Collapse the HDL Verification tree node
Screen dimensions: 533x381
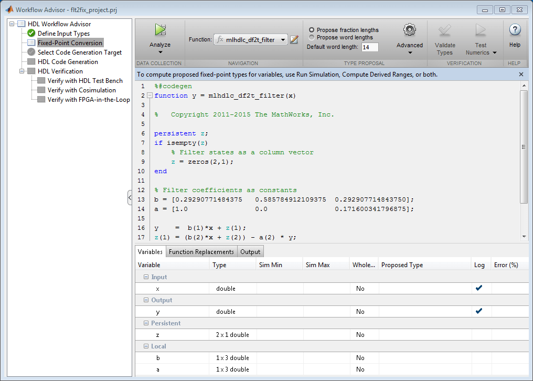[22, 71]
